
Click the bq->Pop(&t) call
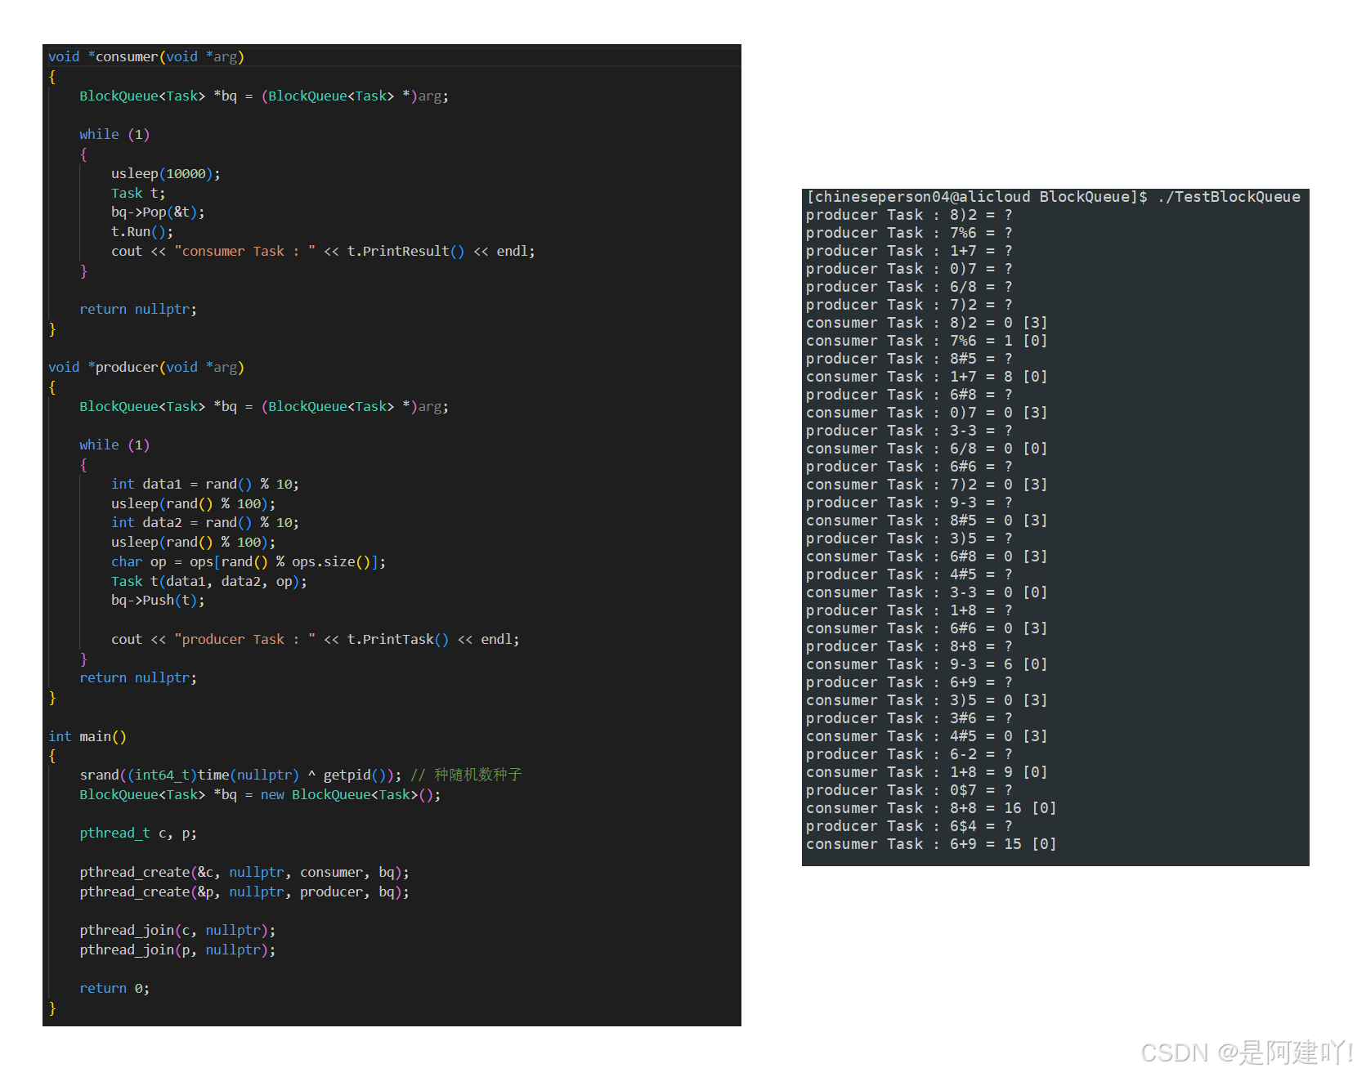click(158, 212)
